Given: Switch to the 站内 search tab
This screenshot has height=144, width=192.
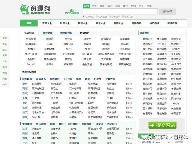Looking at the screenshot, I should click(86, 6).
